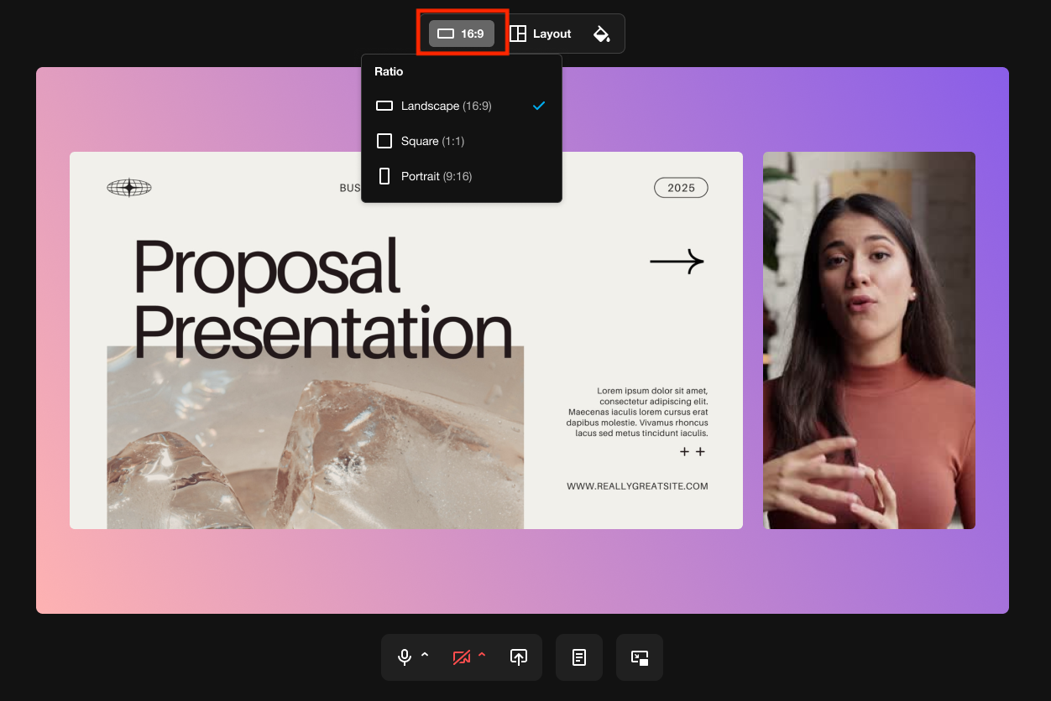Select the presenter webcam video

click(869, 340)
